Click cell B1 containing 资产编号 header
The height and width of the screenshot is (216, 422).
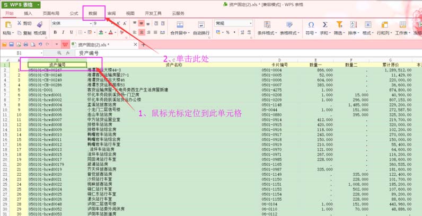pos(56,65)
